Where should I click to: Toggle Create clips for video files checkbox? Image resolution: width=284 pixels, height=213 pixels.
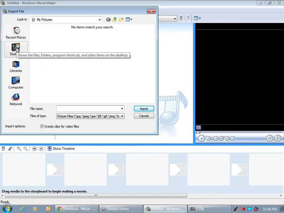coord(42,126)
